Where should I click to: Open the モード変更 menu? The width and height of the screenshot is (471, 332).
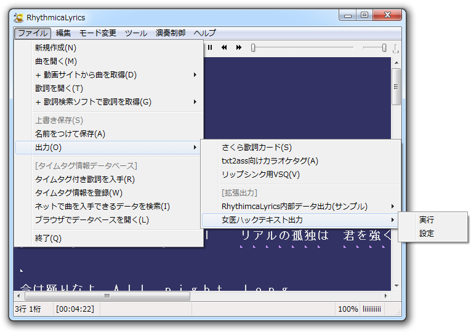(x=98, y=33)
